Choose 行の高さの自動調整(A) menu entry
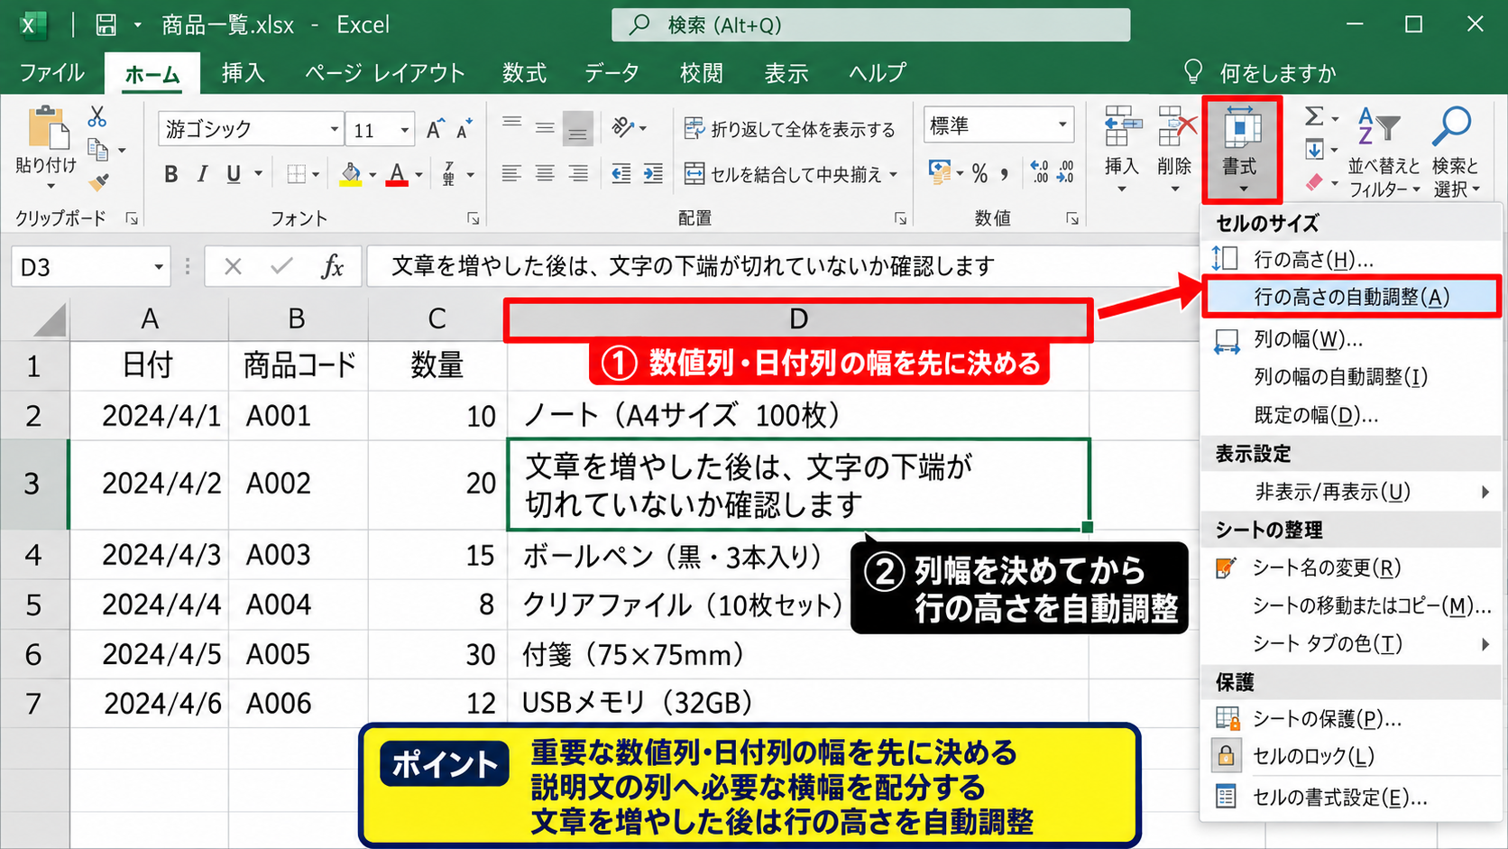The image size is (1508, 849). pos(1351,297)
